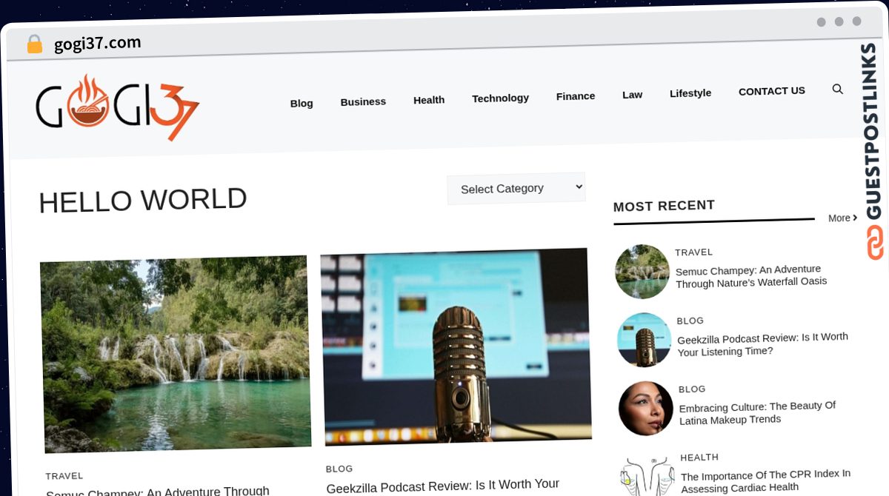Open The Importance Of The CPR Index link
Viewport: 889px width, 496px height.
coord(765,480)
